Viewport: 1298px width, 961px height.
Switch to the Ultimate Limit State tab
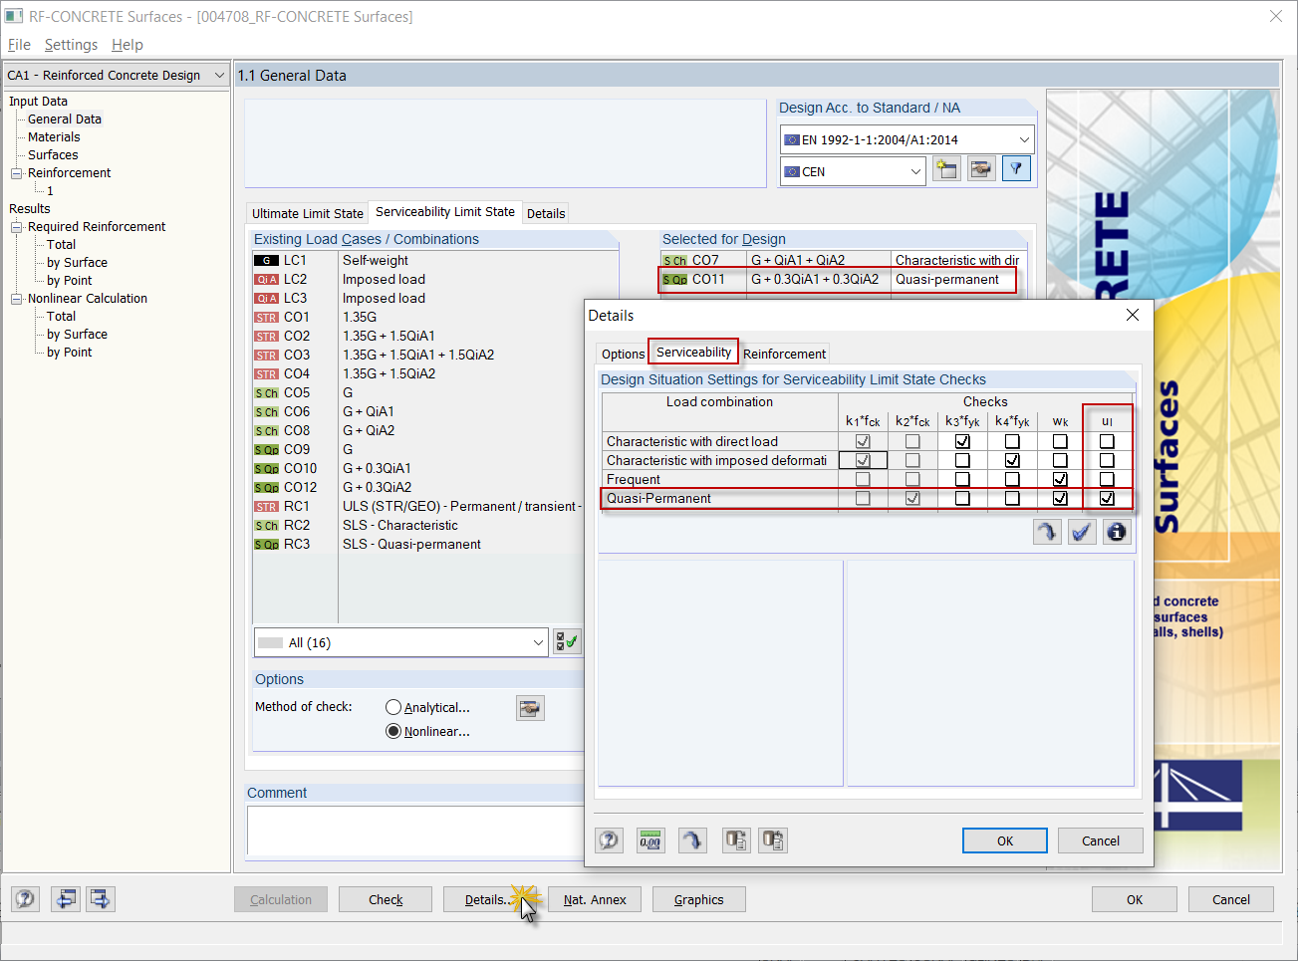click(307, 212)
